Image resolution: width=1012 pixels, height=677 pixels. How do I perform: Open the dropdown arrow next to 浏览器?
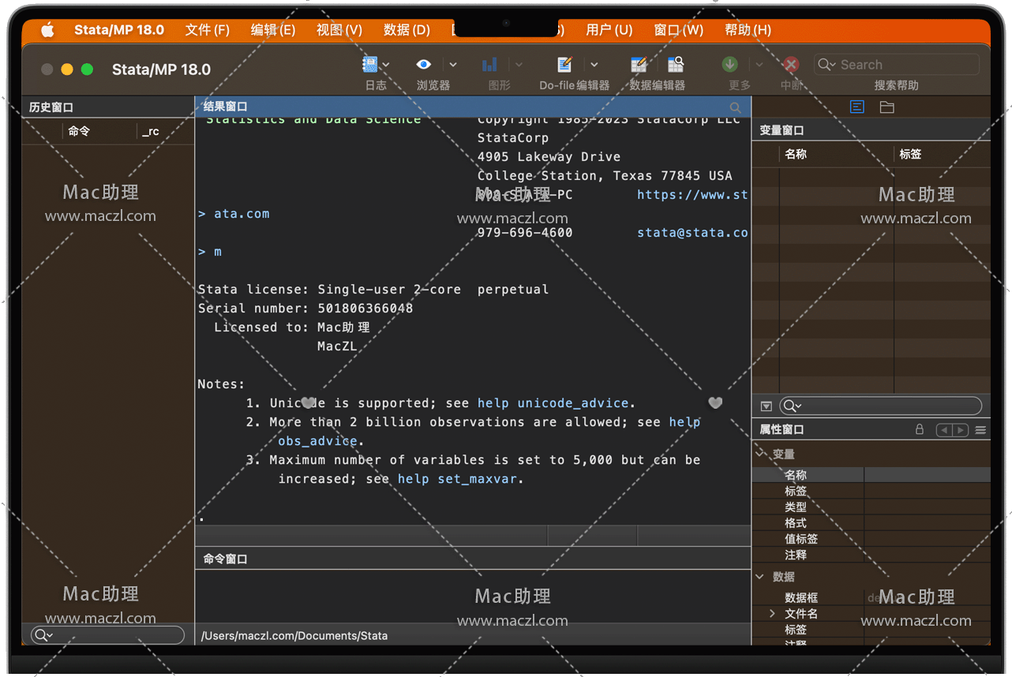[x=453, y=65]
